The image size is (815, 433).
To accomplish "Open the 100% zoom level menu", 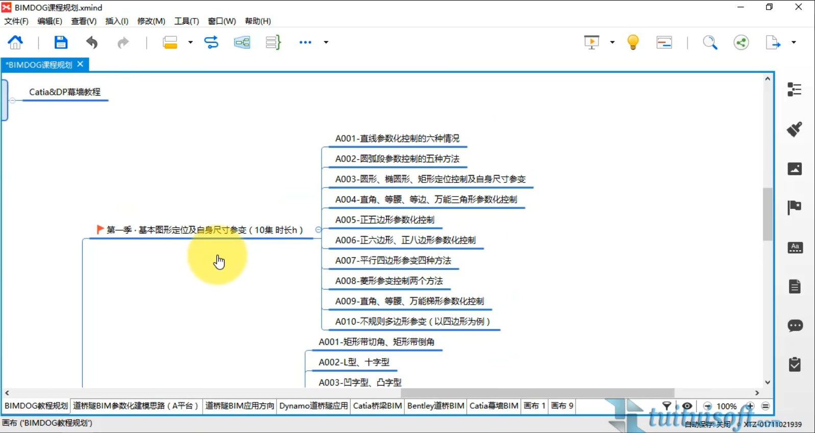I will 727,406.
